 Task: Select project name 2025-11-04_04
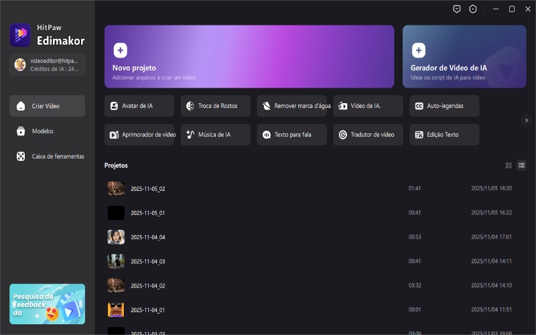click(x=147, y=237)
